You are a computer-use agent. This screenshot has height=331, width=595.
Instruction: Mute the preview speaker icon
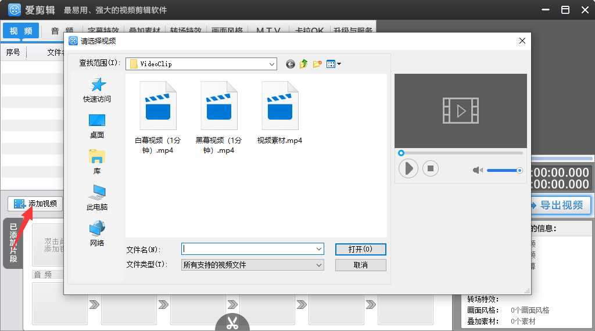click(478, 170)
